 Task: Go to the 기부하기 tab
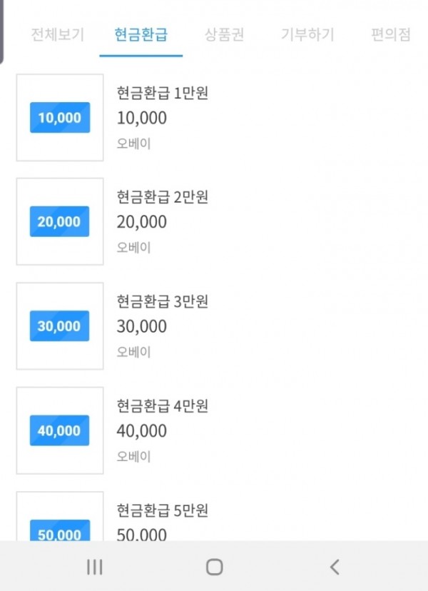(x=307, y=34)
